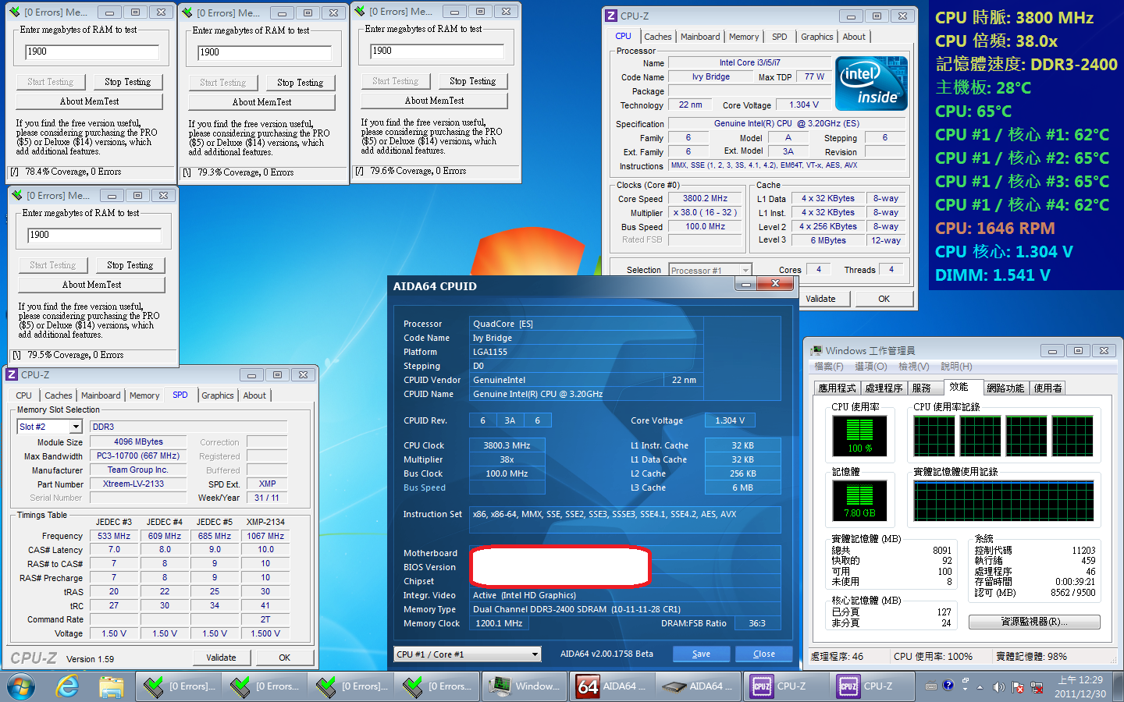Viewport: 1124px width, 702px height.
Task: Switch to SPD tab in top CPU-Z window
Action: (x=779, y=37)
